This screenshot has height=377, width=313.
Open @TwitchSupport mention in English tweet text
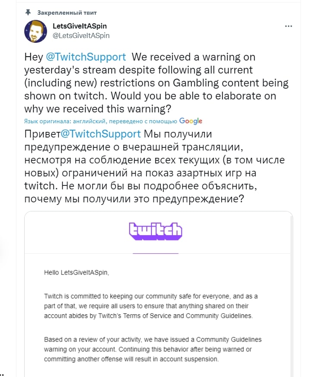click(86, 58)
